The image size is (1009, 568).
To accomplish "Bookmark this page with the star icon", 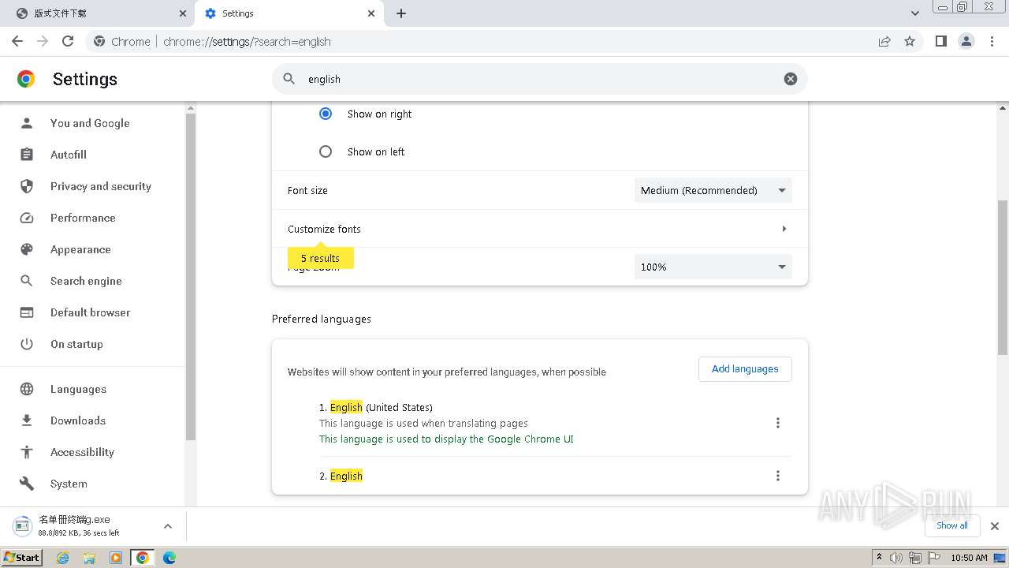I will 910,41.
